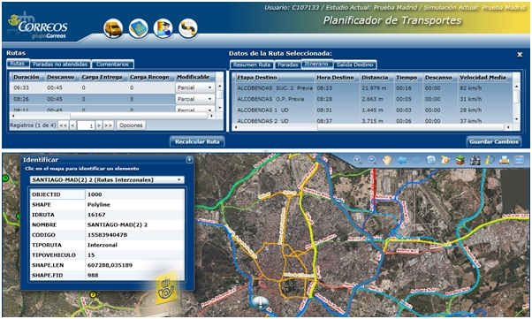The width and height of the screenshot is (532, 319).
Task: Open the map layers stack icon
Action: click(460, 160)
